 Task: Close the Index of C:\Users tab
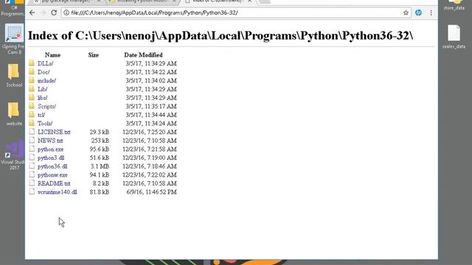[249, 1]
